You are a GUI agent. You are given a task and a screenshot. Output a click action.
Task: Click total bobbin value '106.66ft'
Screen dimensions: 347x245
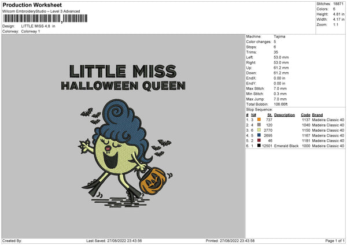tap(280, 105)
